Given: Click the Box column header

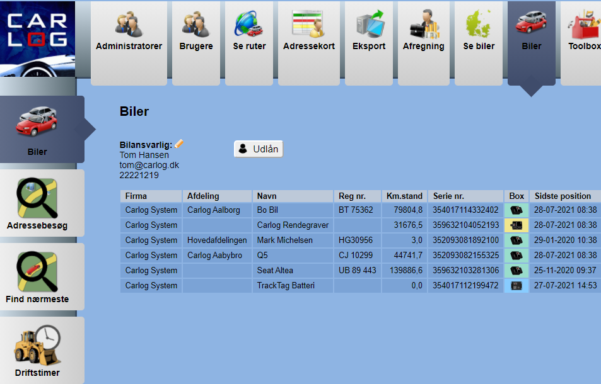Looking at the screenshot, I should 516,196.
